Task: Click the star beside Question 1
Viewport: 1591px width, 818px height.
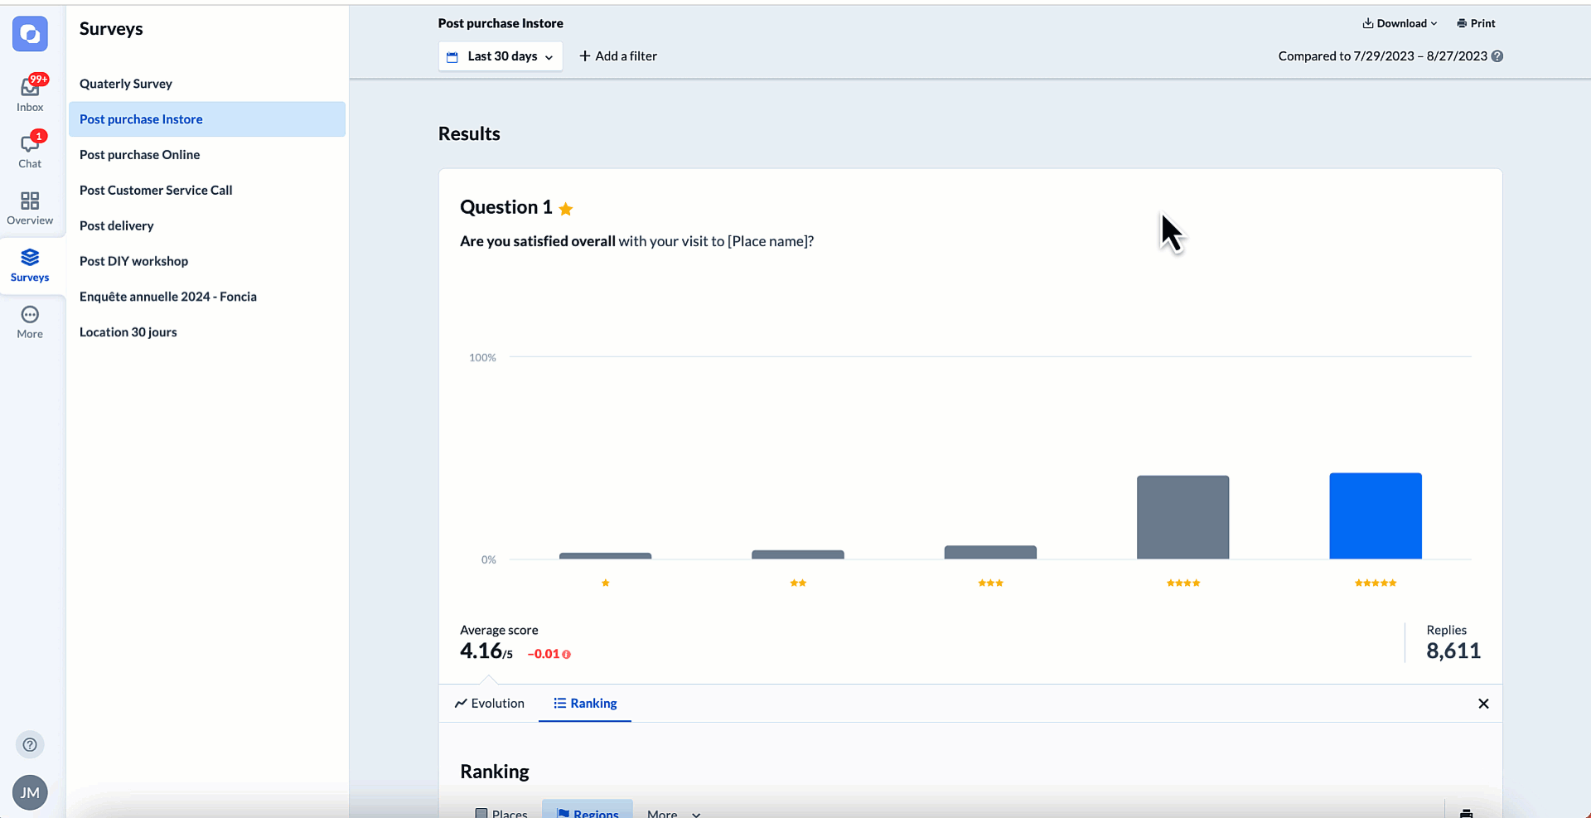Action: point(566,209)
